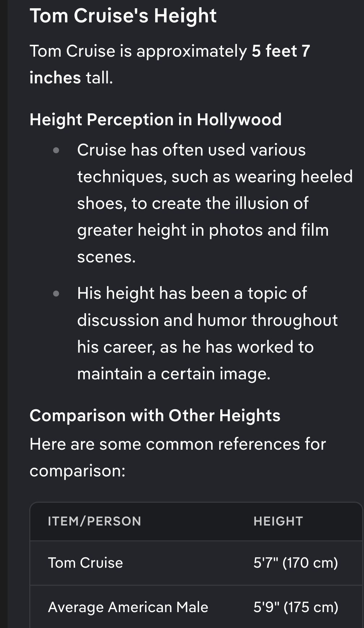Click the "Tom Cruise's Height" title heading
The width and height of the screenshot is (364, 628).
[123, 16]
